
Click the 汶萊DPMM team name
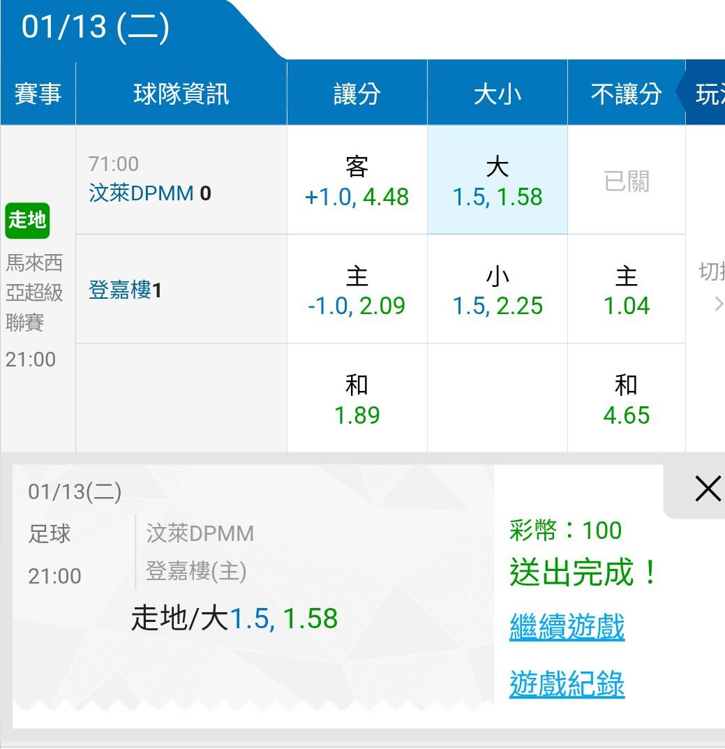click(141, 193)
